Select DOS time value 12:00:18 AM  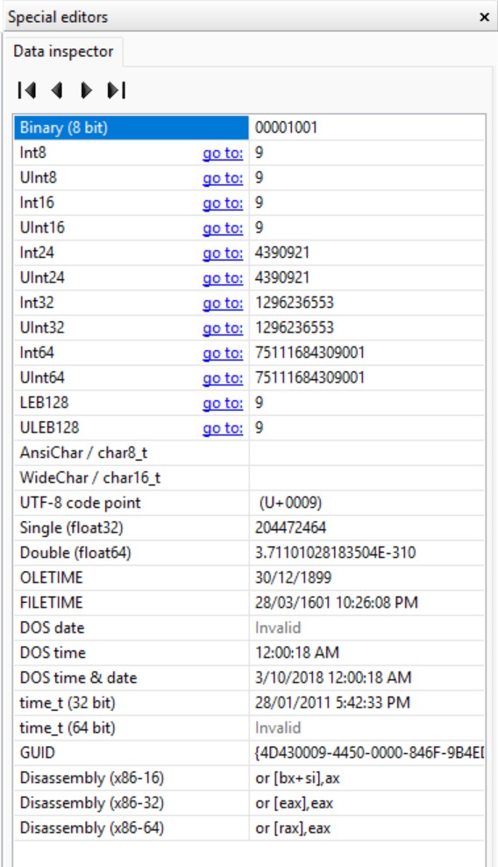pos(297,653)
